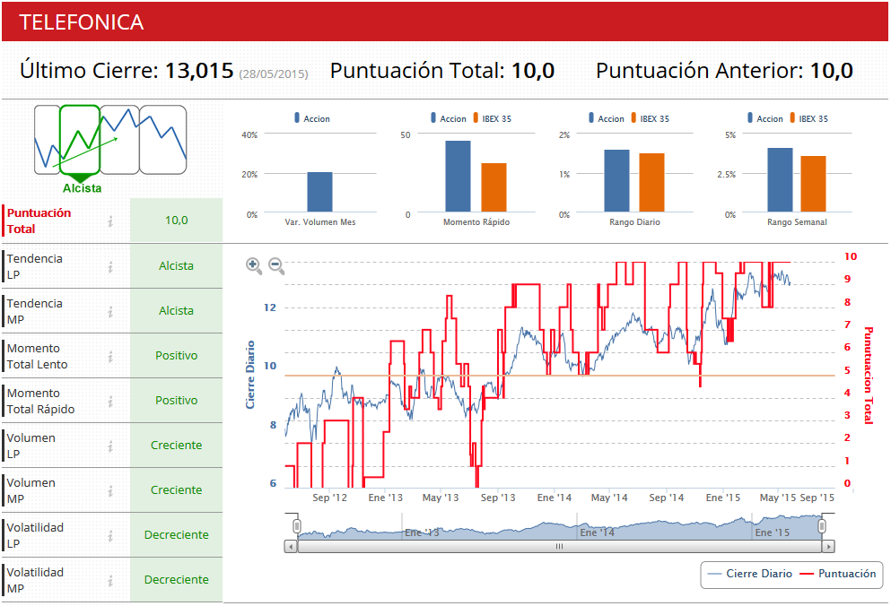Click the 10,0 value in Puntuación Total row

[x=176, y=221]
